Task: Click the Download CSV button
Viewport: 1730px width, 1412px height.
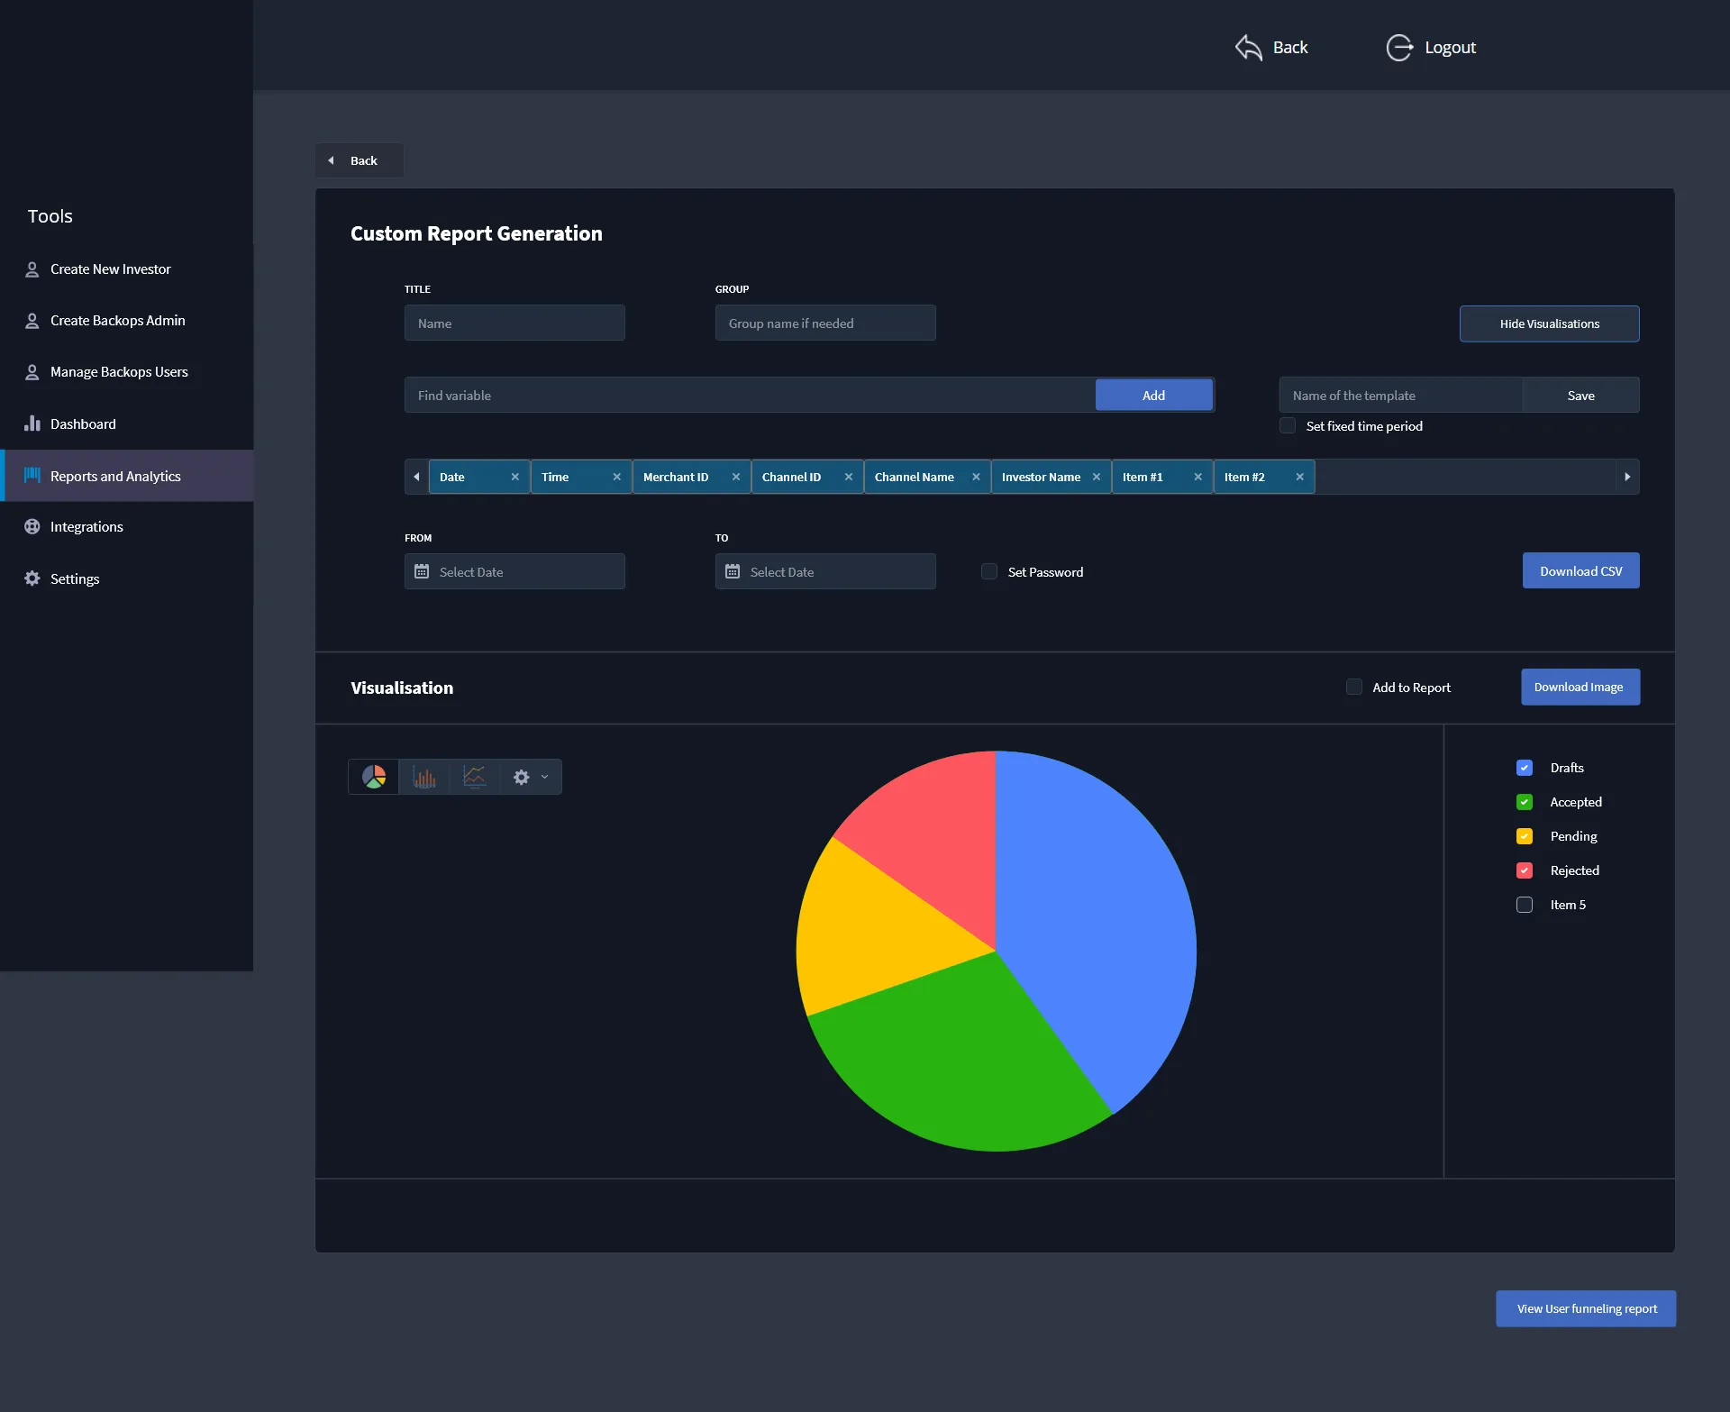Action: [1580, 571]
